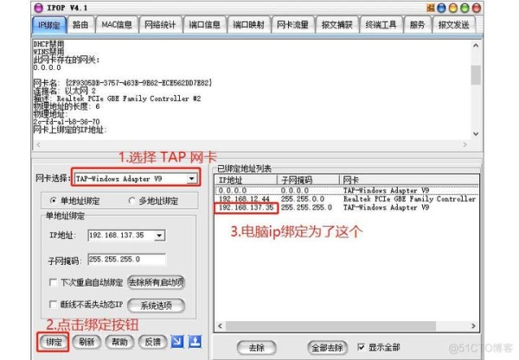This screenshot has height=360, width=519.
Task: Switch to the 路由 tab
Action: (80, 25)
